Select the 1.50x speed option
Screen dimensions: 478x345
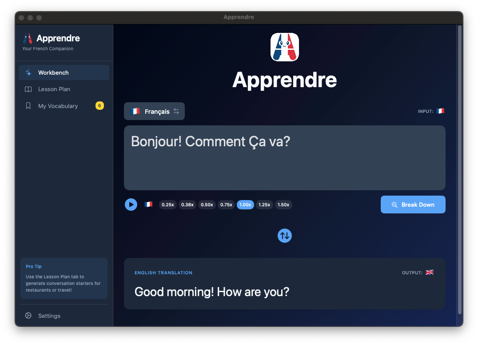(x=283, y=205)
